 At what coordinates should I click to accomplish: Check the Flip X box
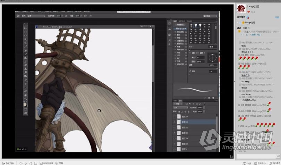tap(190, 53)
